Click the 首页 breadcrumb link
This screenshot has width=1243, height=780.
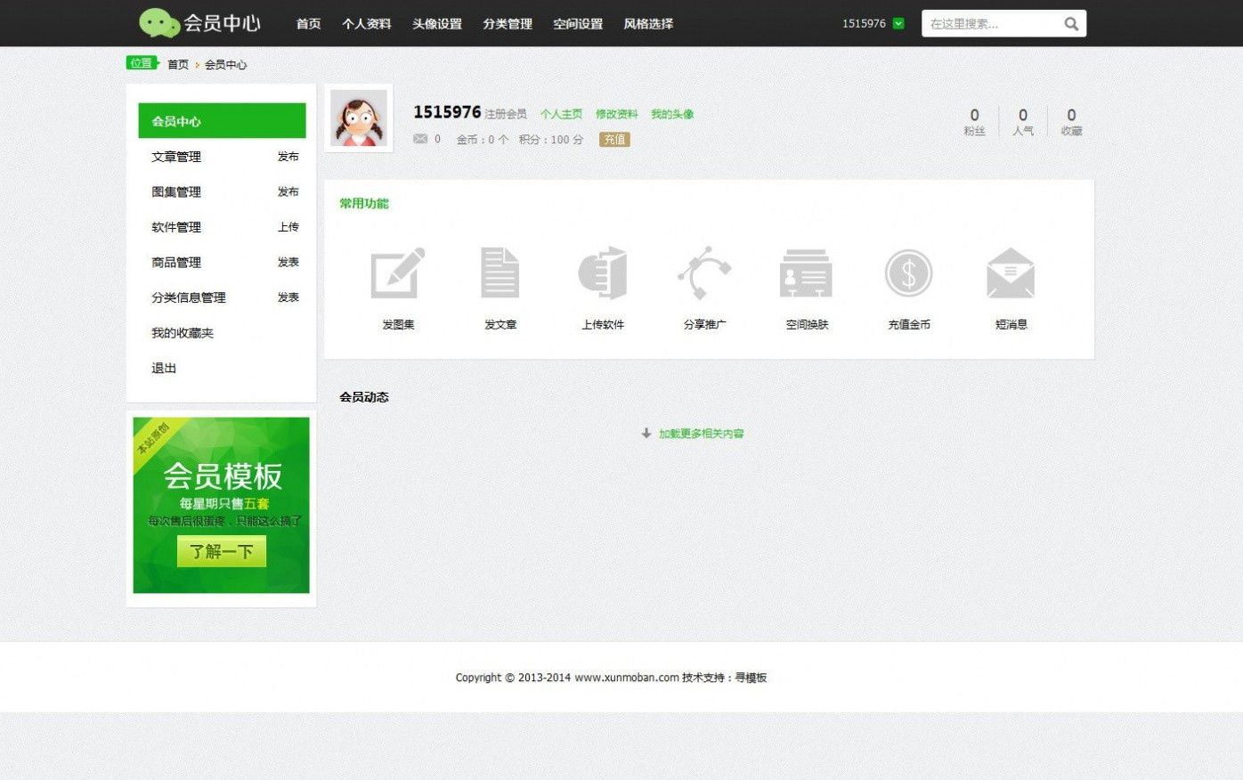(x=178, y=64)
